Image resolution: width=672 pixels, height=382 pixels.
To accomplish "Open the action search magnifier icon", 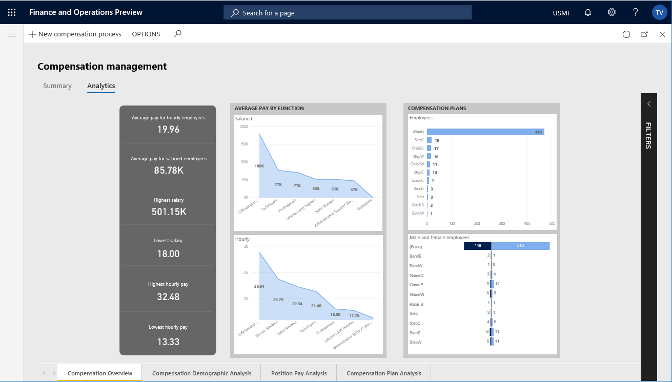I will click(177, 34).
